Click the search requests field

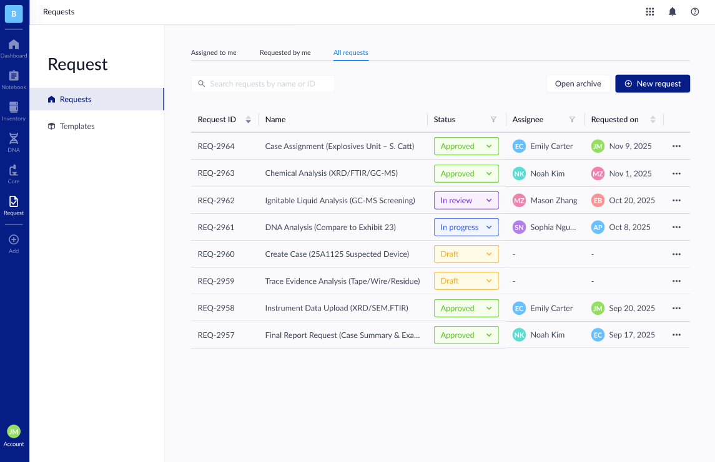pos(262,83)
